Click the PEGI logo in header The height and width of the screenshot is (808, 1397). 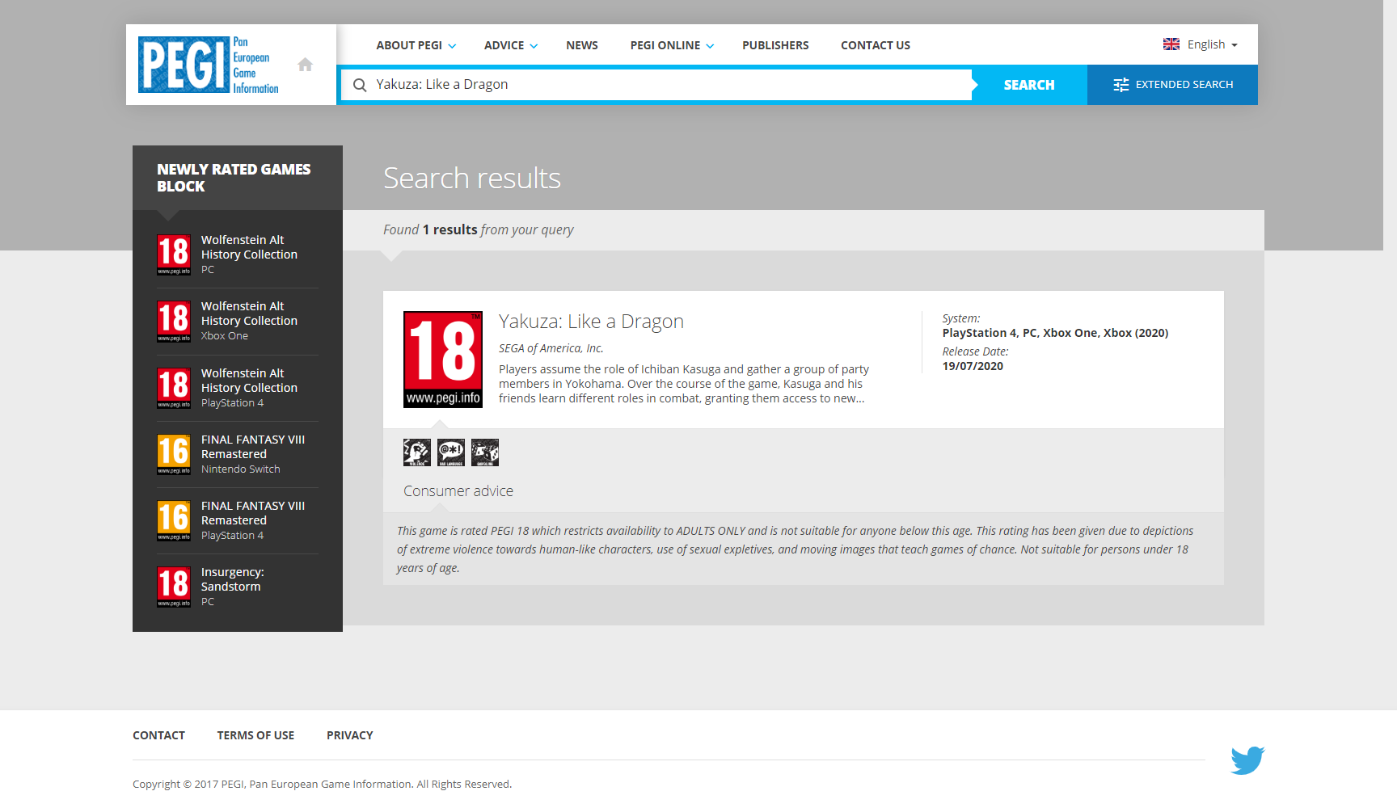[209, 65]
